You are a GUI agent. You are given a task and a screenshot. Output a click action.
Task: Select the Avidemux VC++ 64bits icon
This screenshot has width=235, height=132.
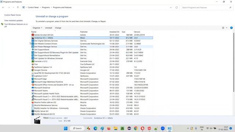click(x=33, y=38)
